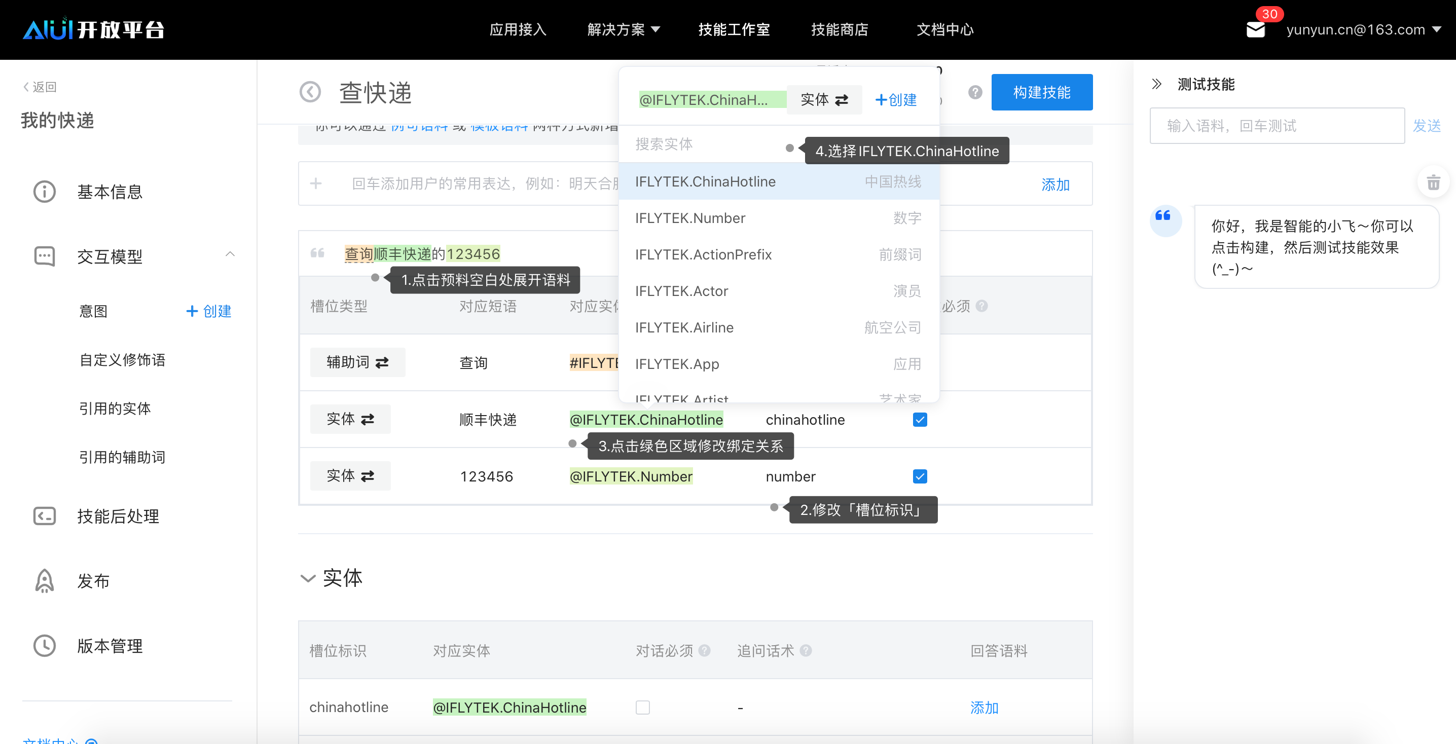Click the 交互模型 chat icon
Screen dimensions: 1456x744
click(44, 256)
